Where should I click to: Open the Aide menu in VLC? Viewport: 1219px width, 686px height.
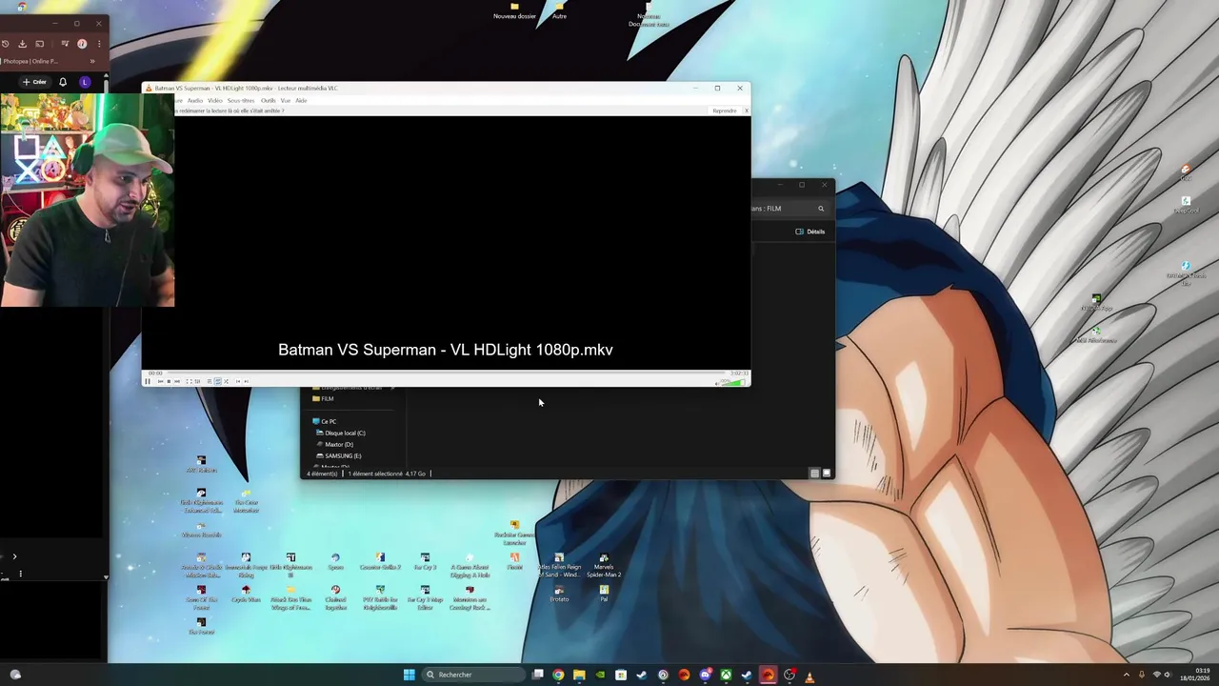tap(301, 100)
